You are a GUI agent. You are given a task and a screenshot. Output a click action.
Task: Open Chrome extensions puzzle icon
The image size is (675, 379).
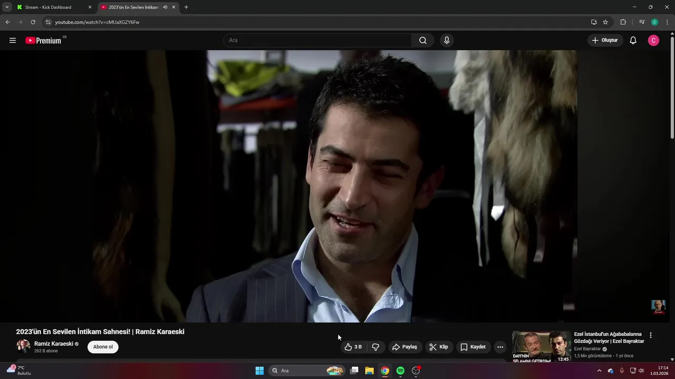coord(623,22)
